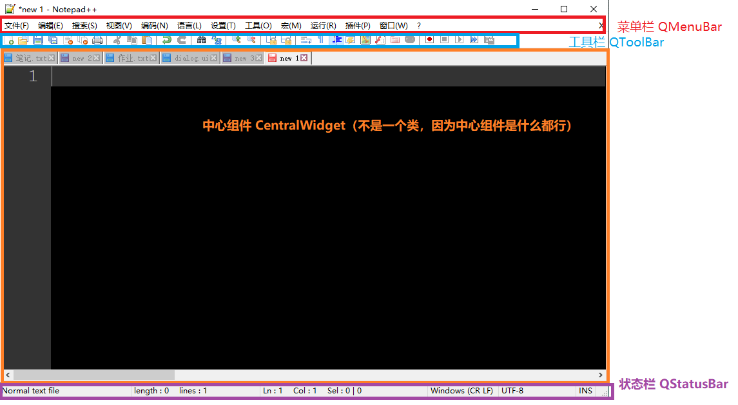
Task: Close the dialog.ui tab
Action: coord(214,58)
